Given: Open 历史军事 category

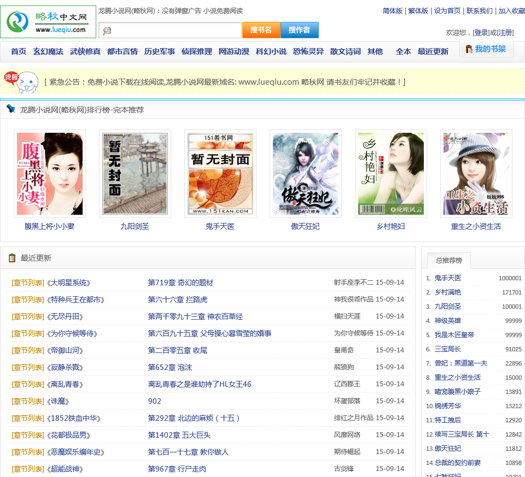Looking at the screenshot, I should (160, 51).
